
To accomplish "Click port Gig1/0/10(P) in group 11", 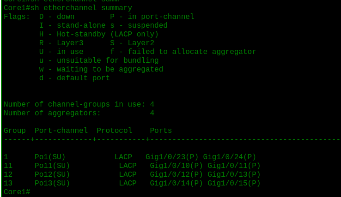I will [177, 166].
